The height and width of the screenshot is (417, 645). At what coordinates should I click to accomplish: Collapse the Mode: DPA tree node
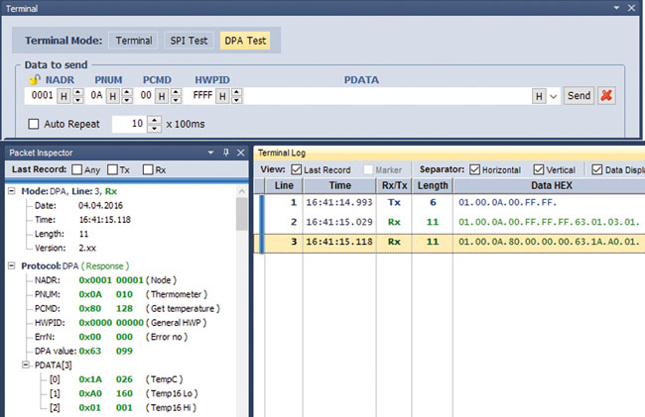[x=12, y=191]
